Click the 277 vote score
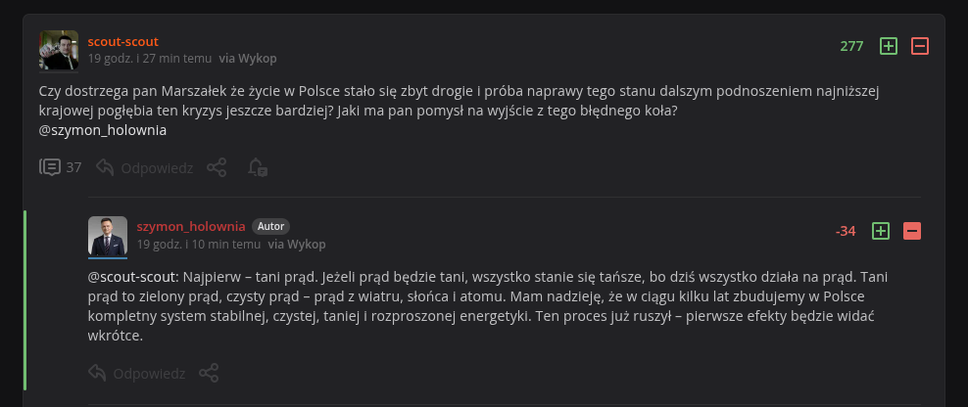Viewport: 968px width, 407px height. 851,46
